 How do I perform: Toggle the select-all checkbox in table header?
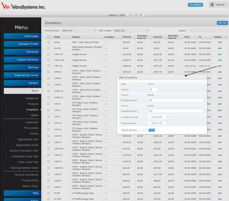49,37
